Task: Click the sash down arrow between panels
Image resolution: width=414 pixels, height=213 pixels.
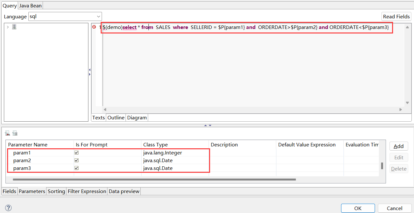Action: (210, 125)
